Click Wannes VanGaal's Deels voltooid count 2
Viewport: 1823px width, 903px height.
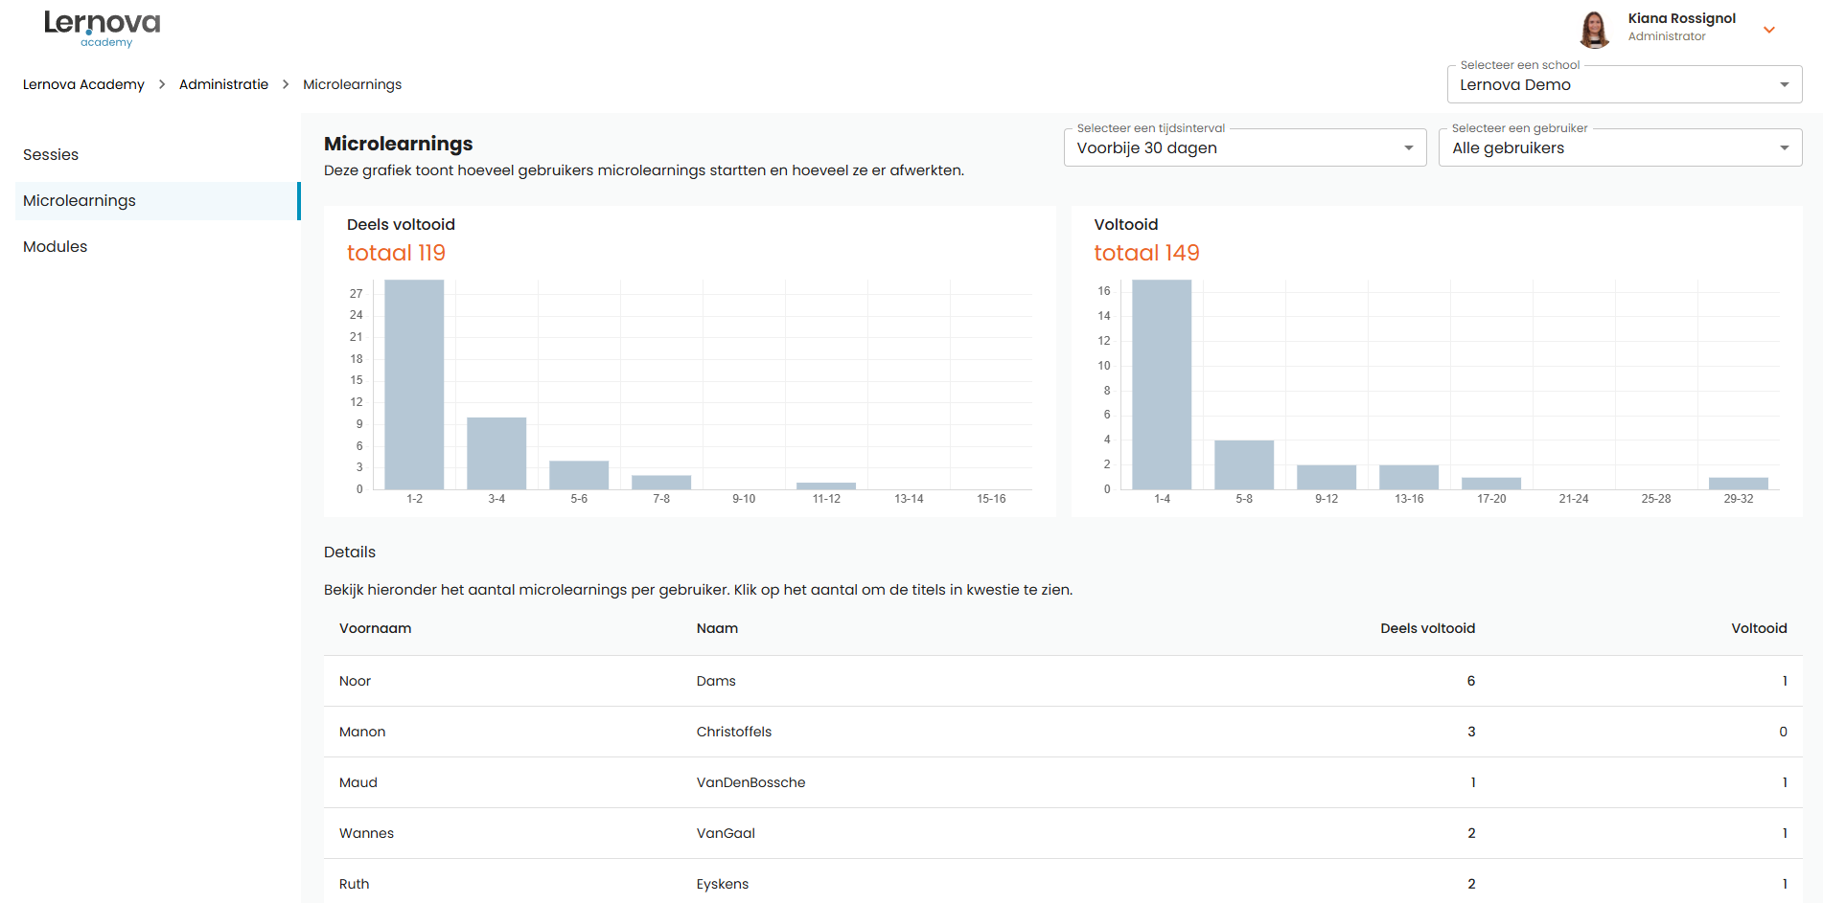tap(1471, 833)
